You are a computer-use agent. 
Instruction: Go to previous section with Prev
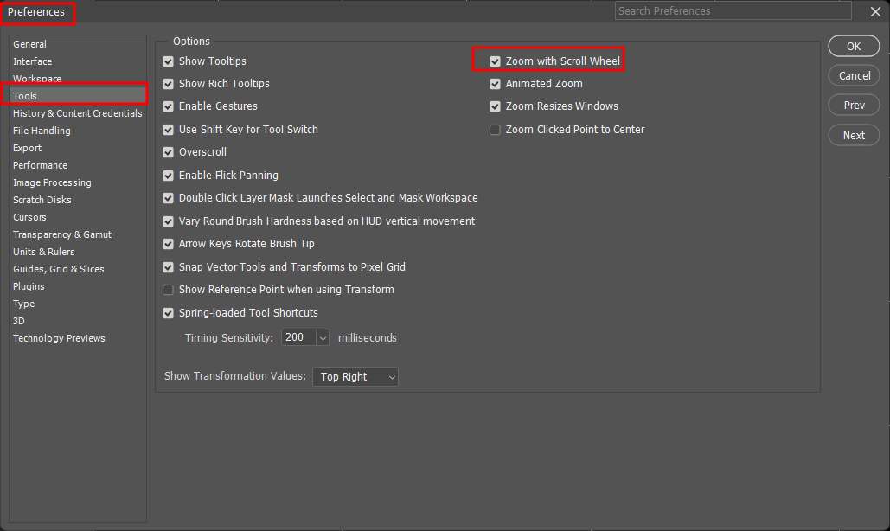(x=854, y=106)
